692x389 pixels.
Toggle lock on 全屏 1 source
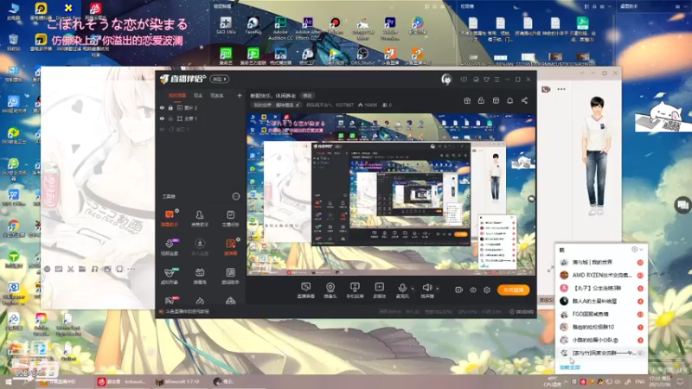[x=170, y=118]
